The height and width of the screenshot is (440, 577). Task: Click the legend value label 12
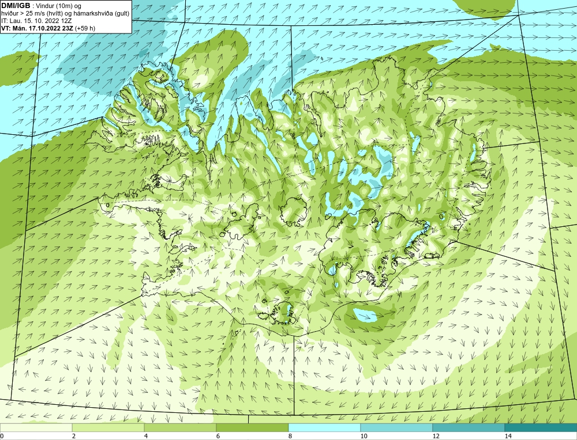436,436
